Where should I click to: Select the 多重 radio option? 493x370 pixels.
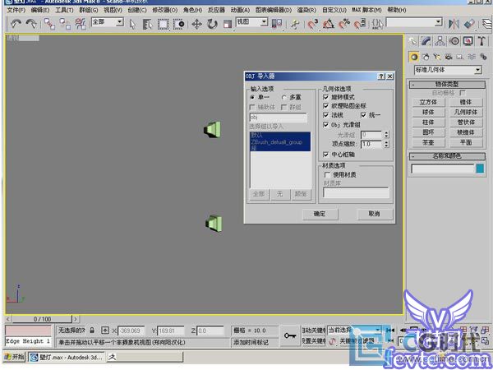coord(284,97)
